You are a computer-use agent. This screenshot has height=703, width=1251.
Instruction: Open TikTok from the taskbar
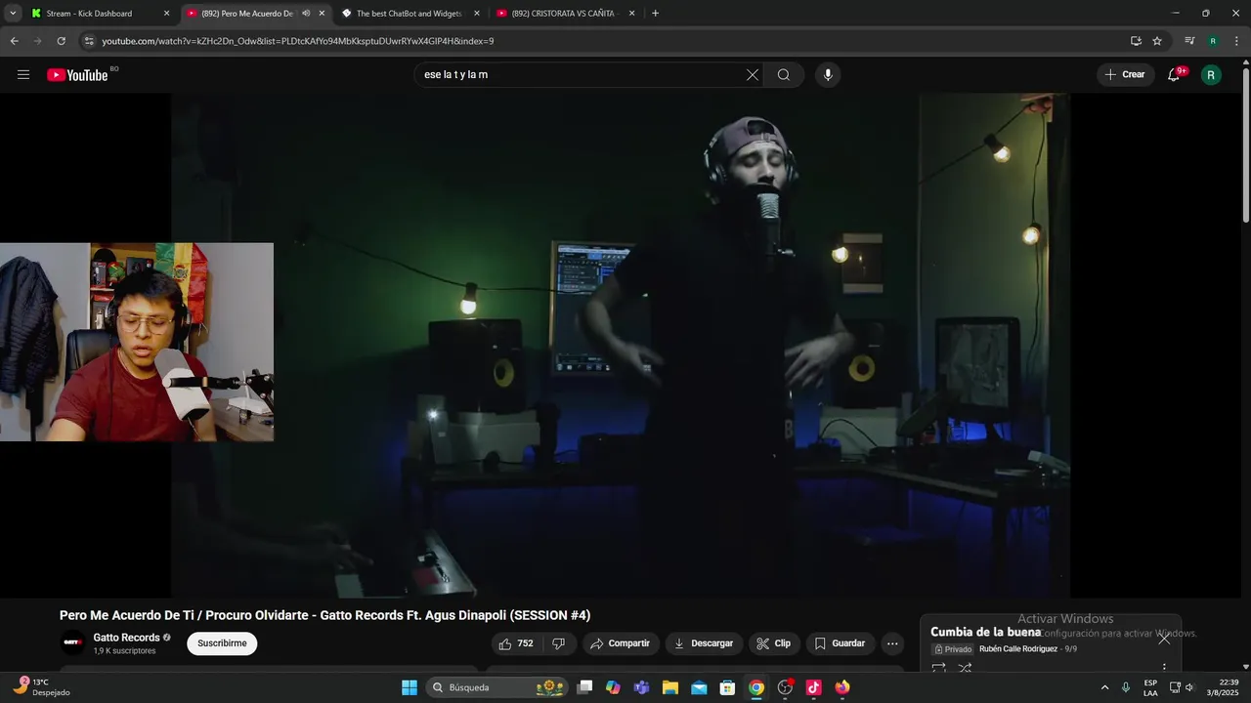pos(813,687)
